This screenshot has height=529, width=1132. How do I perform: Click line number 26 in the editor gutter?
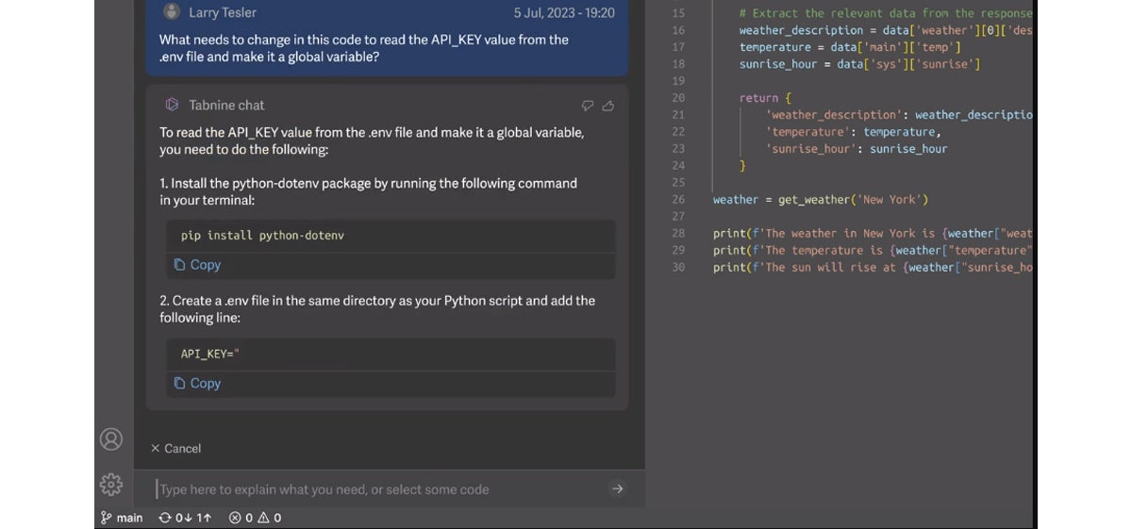pos(678,200)
